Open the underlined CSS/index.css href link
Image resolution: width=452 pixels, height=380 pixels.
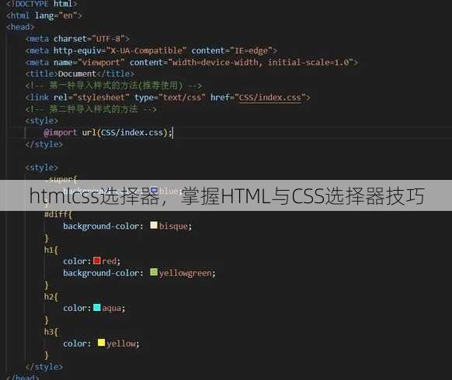[270, 97]
